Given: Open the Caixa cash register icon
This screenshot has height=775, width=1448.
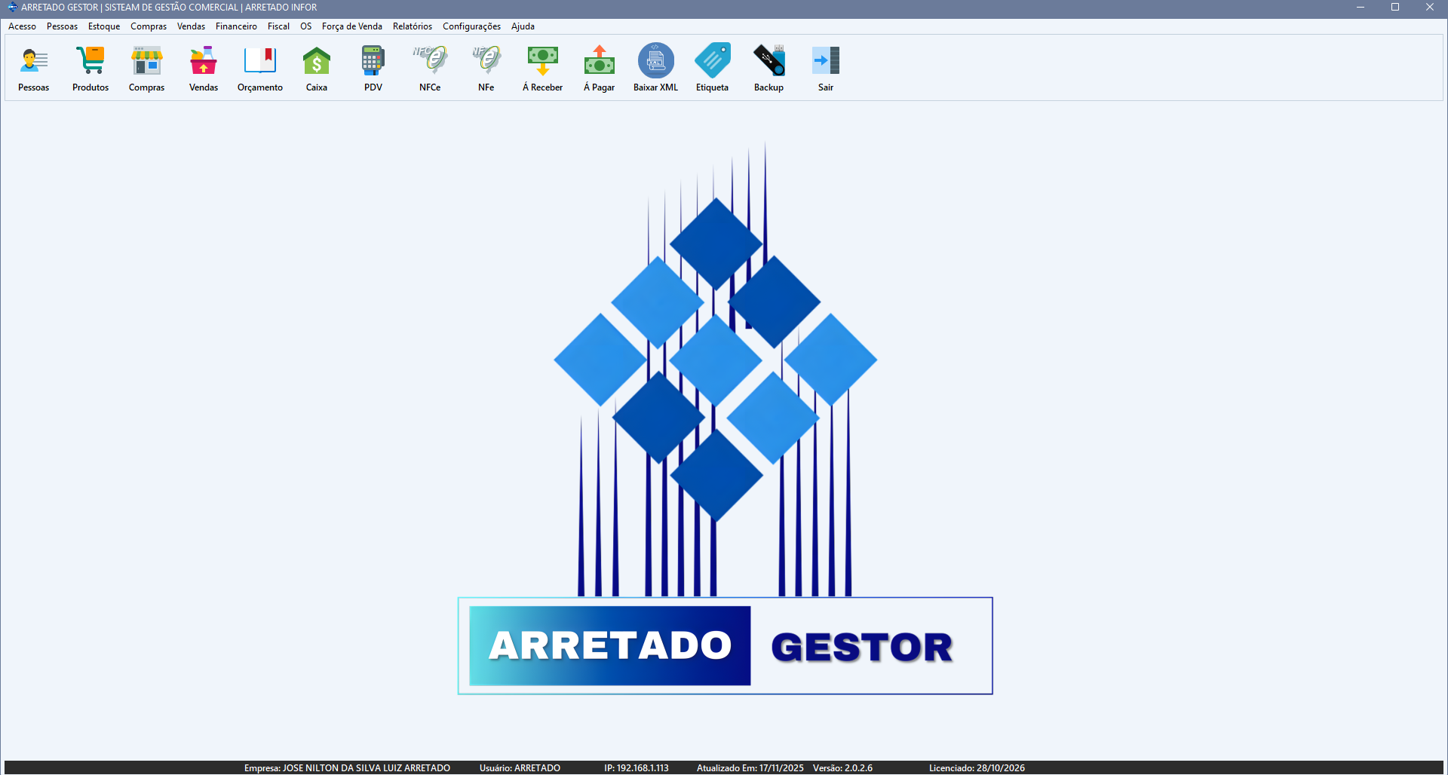Looking at the screenshot, I should [316, 68].
